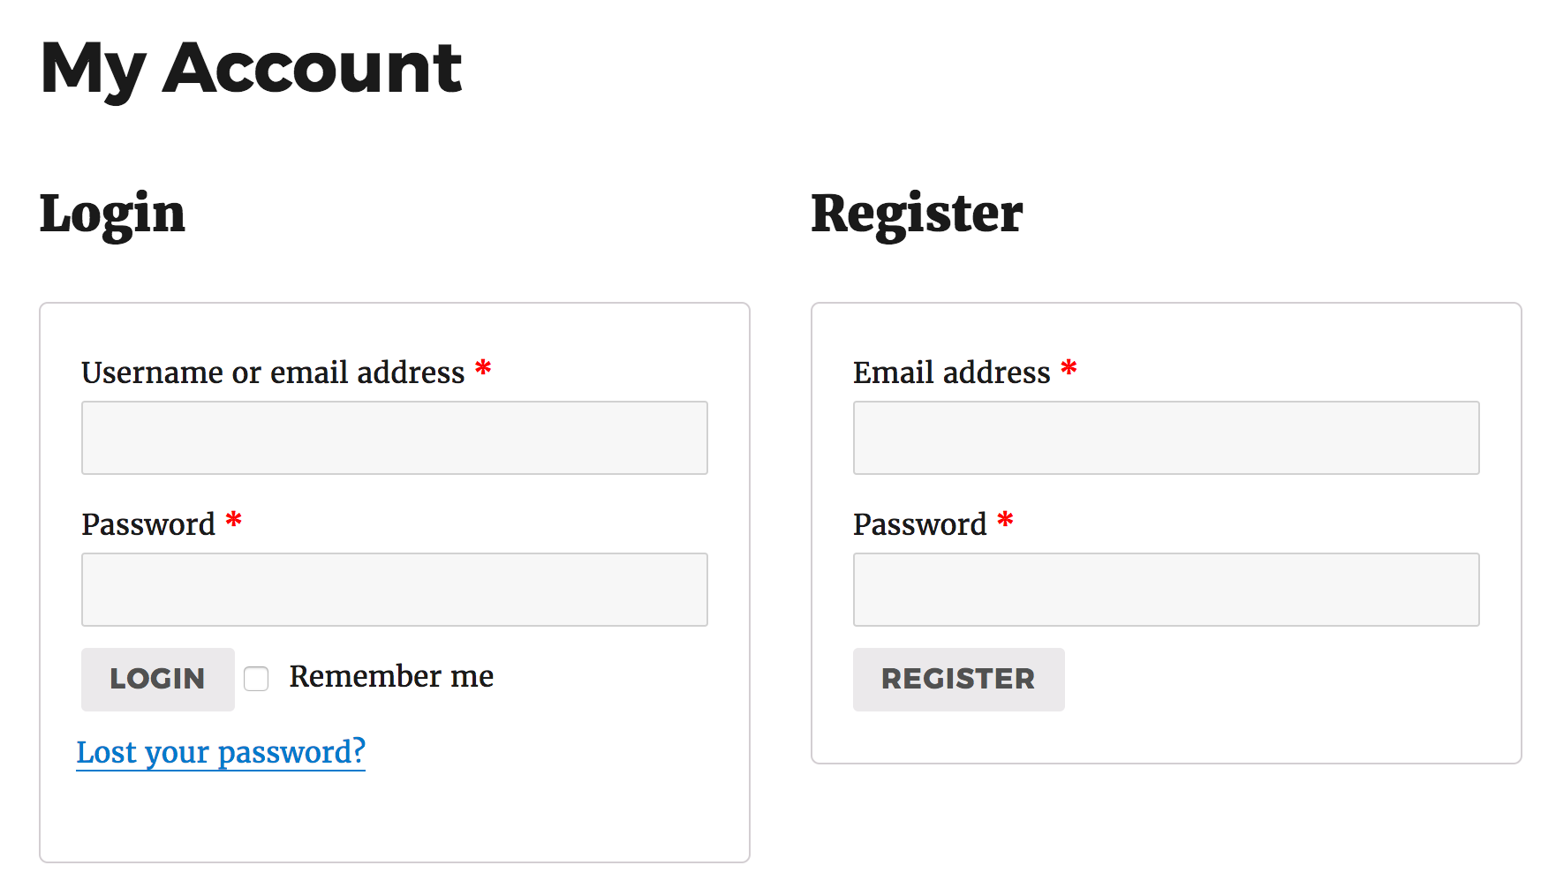1556x888 pixels.
Task: Open the Lost your password link
Action: point(220,751)
